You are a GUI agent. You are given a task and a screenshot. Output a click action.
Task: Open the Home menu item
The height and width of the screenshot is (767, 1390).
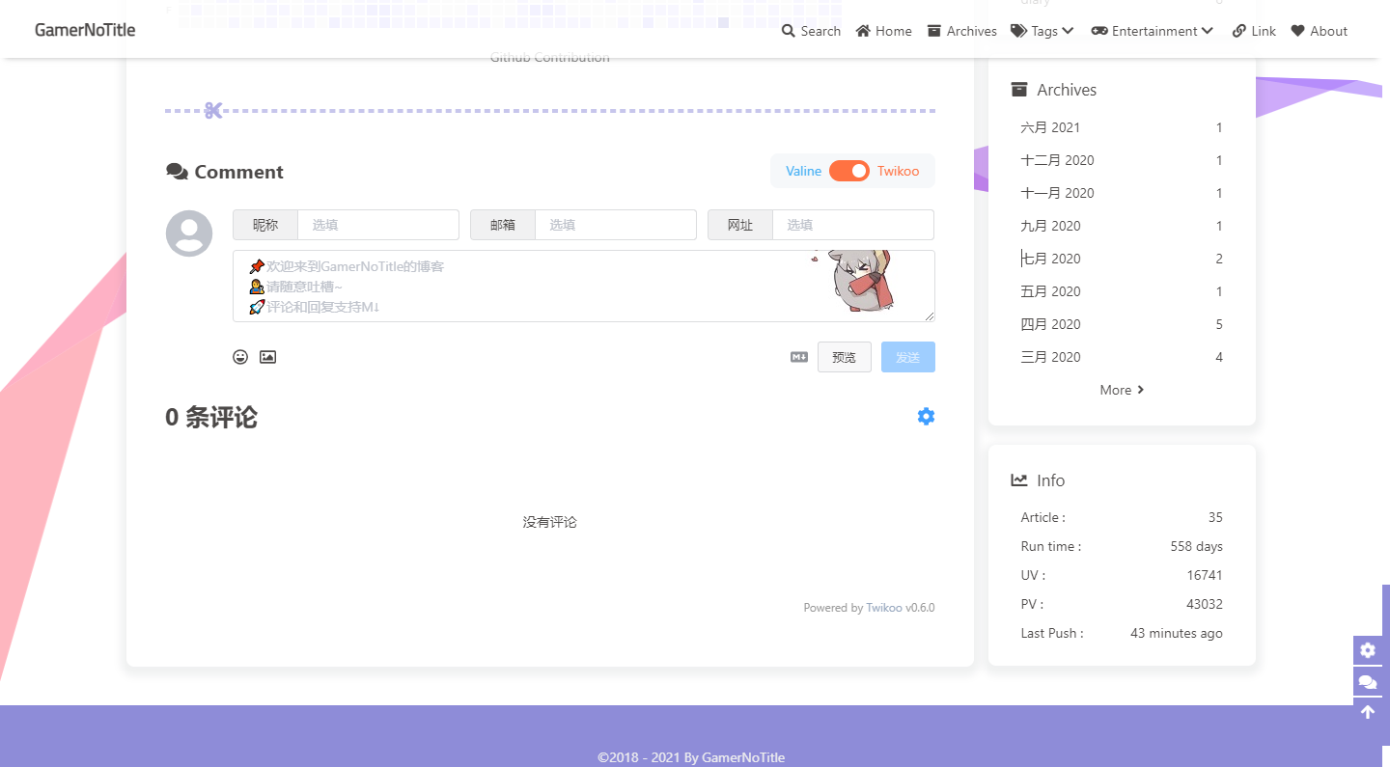point(883,30)
